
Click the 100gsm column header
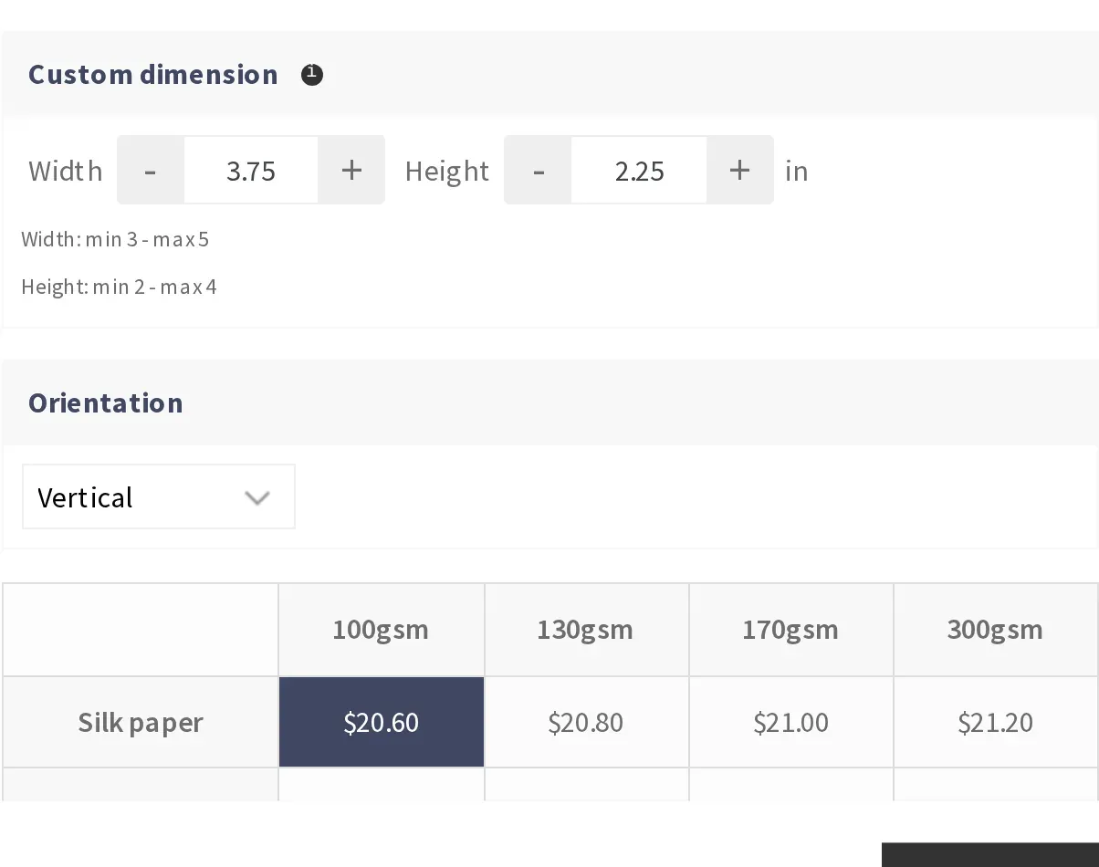[382, 630]
